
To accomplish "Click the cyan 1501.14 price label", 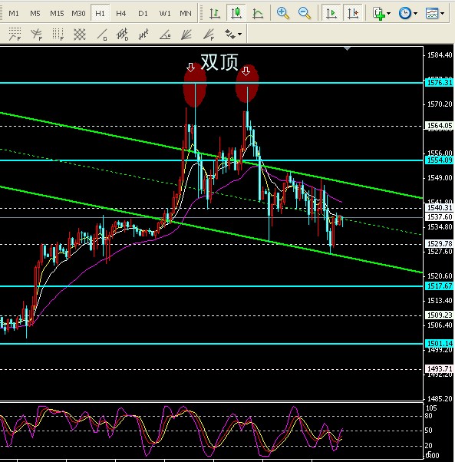I will pyautogui.click(x=439, y=343).
